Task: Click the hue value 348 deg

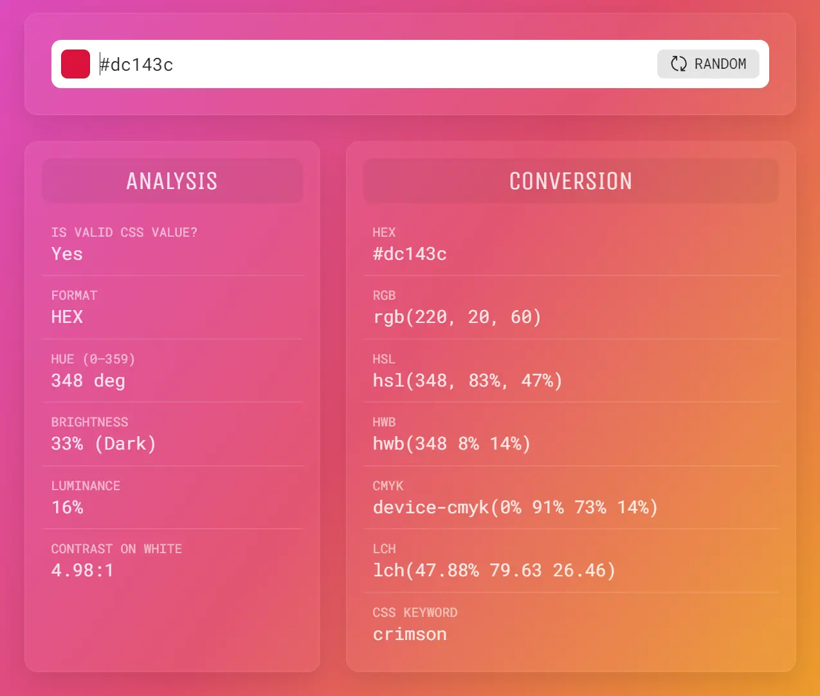Action: coord(88,381)
